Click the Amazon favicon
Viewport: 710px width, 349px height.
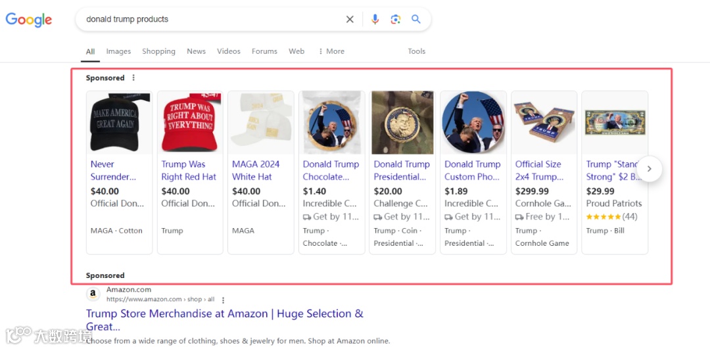(x=93, y=294)
